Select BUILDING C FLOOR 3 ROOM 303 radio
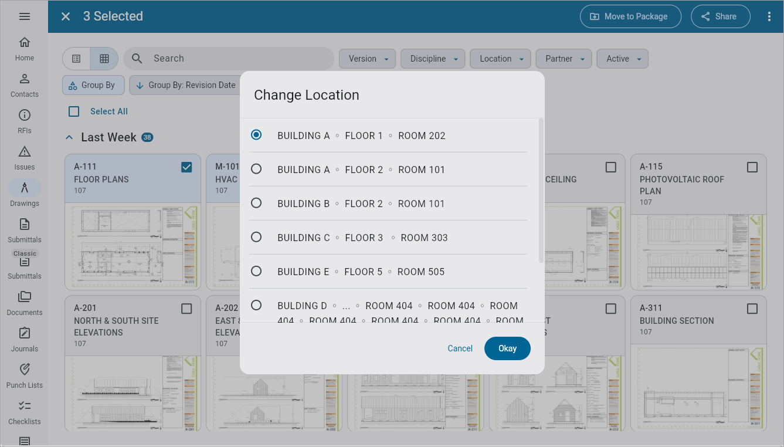This screenshot has height=447, width=784. coord(256,237)
